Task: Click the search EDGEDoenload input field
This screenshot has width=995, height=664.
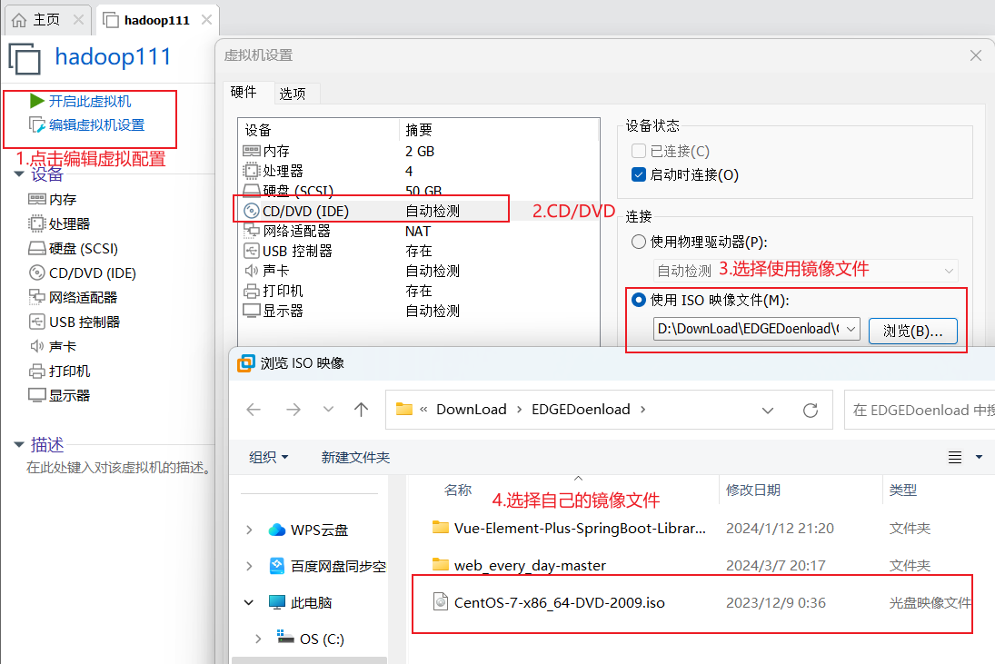Action: [x=920, y=411]
